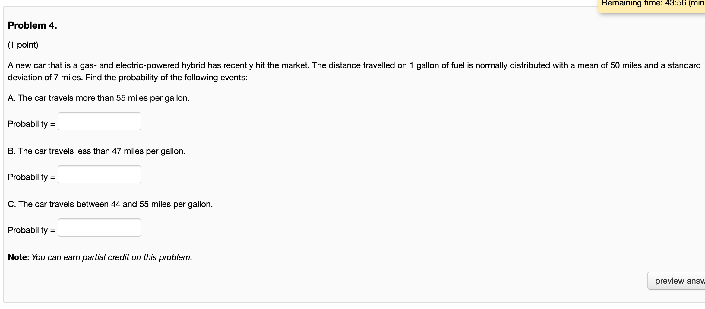Viewport: 705px width, 309px height.
Task: Select the Problem 4 heading
Action: click(x=32, y=25)
